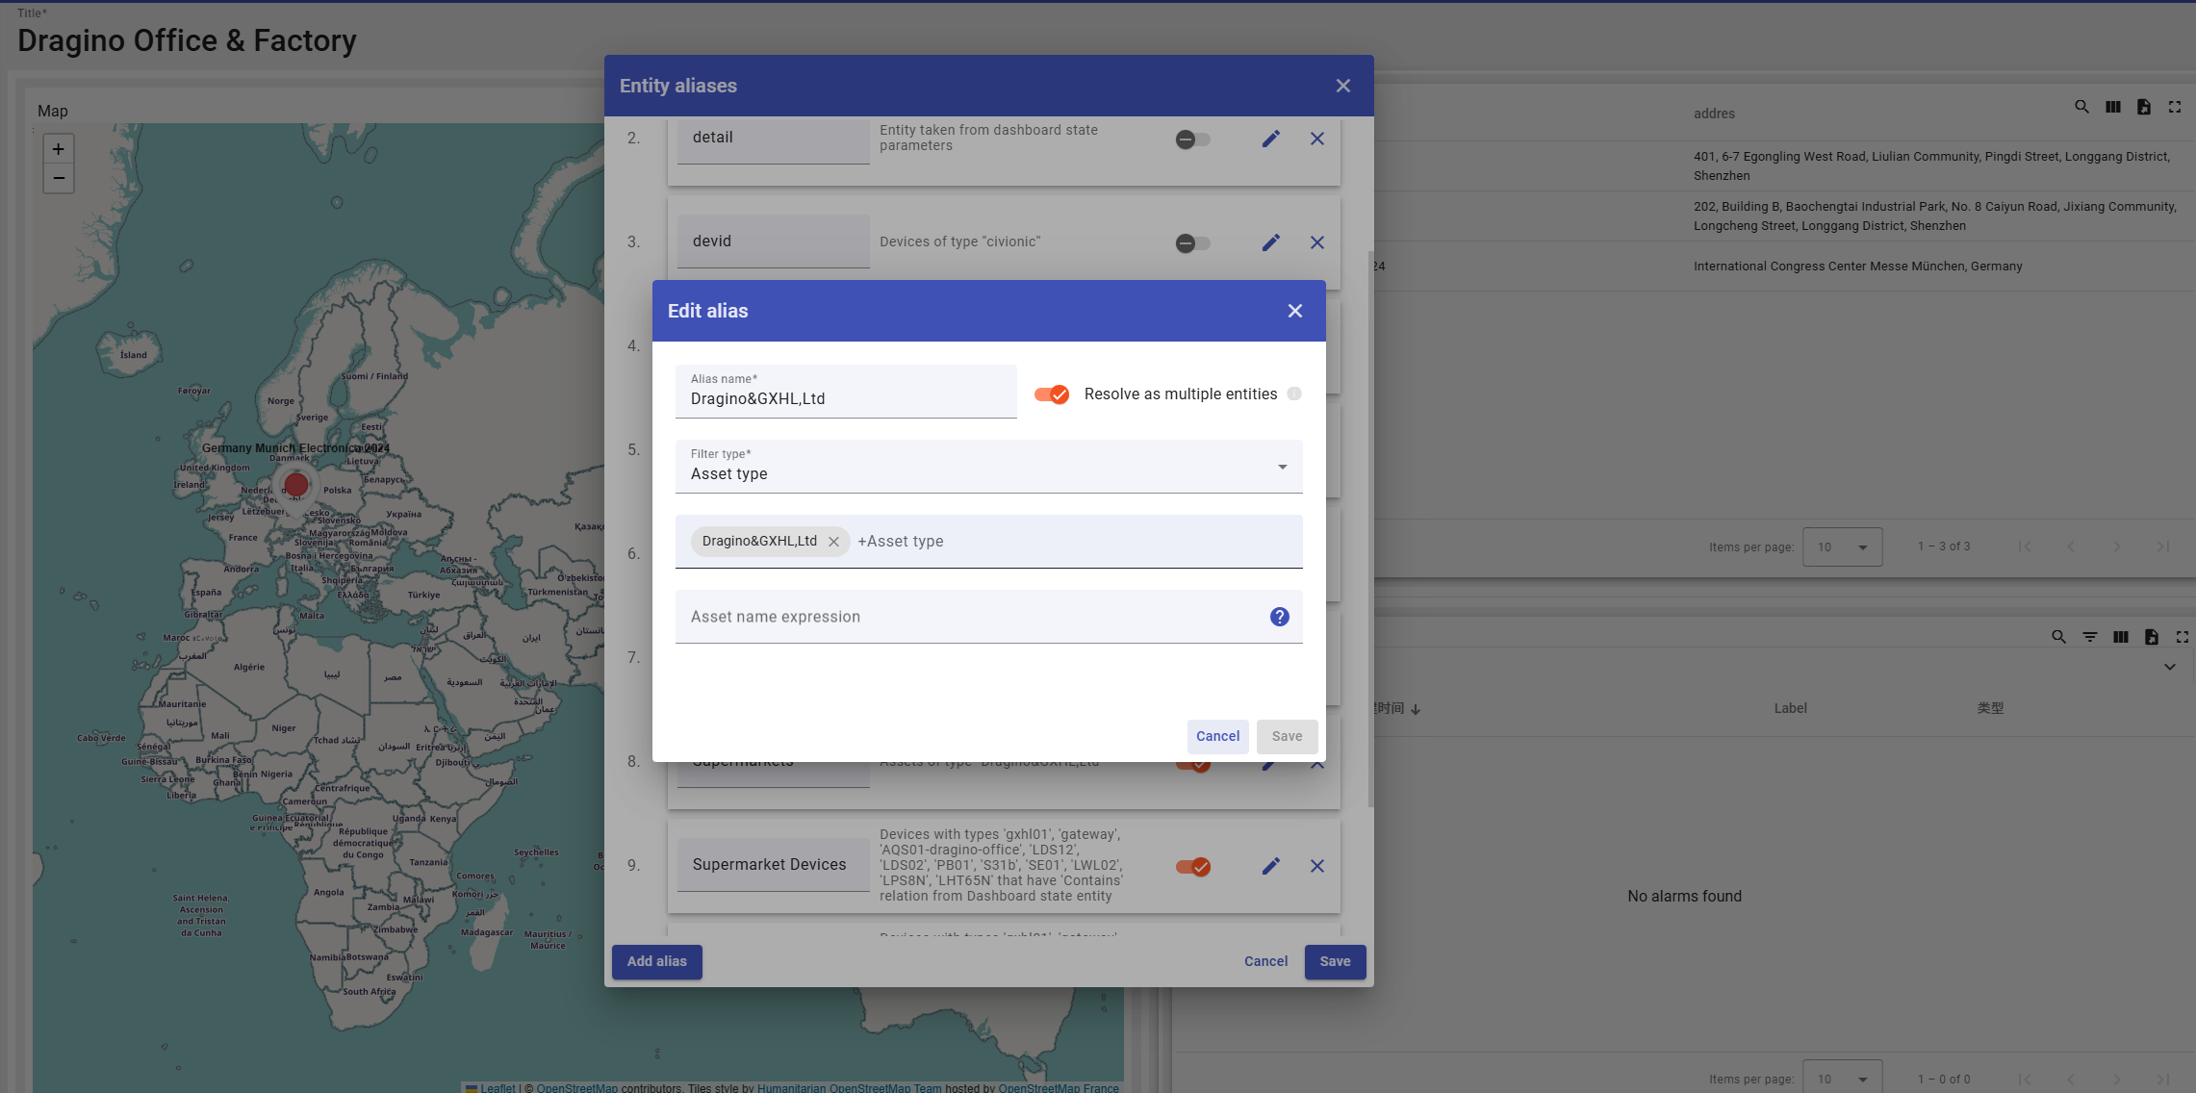This screenshot has height=1093, width=2196.
Task: Edit the Supermarket Devices alias
Action: tap(1270, 866)
